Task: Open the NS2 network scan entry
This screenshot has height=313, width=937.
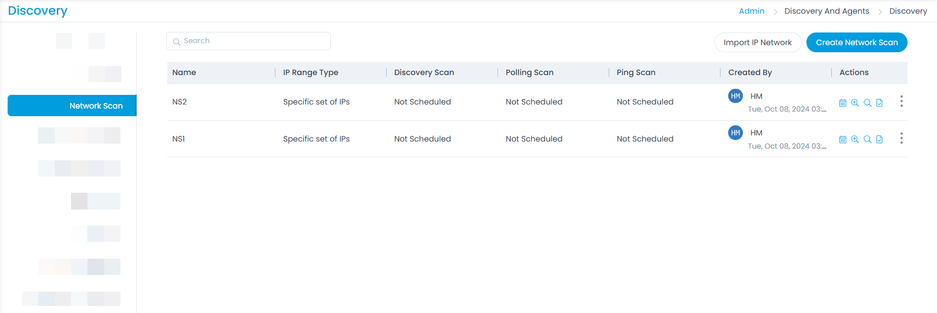Action: pos(179,102)
